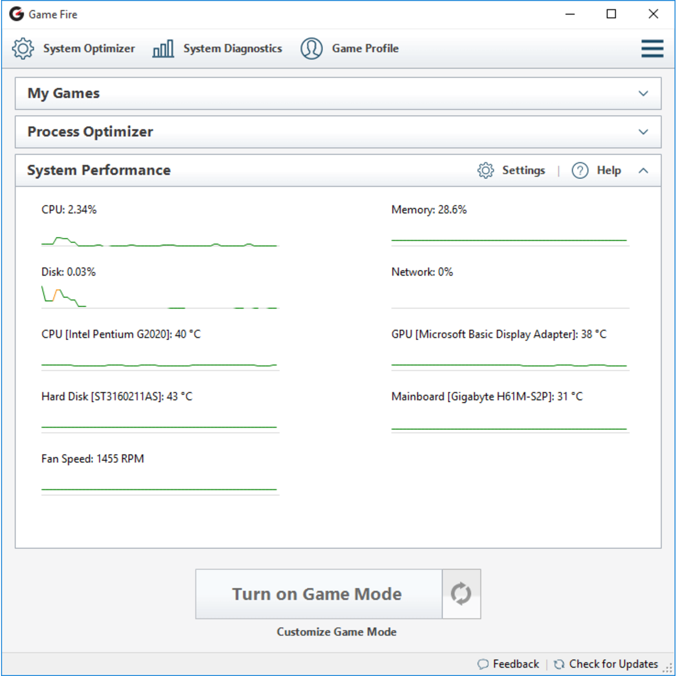Switch to the Game Profile tab
The width and height of the screenshot is (676, 676).
(365, 49)
